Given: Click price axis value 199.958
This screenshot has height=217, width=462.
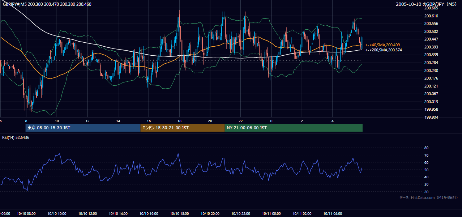Looking at the screenshot, I should (x=431, y=109).
